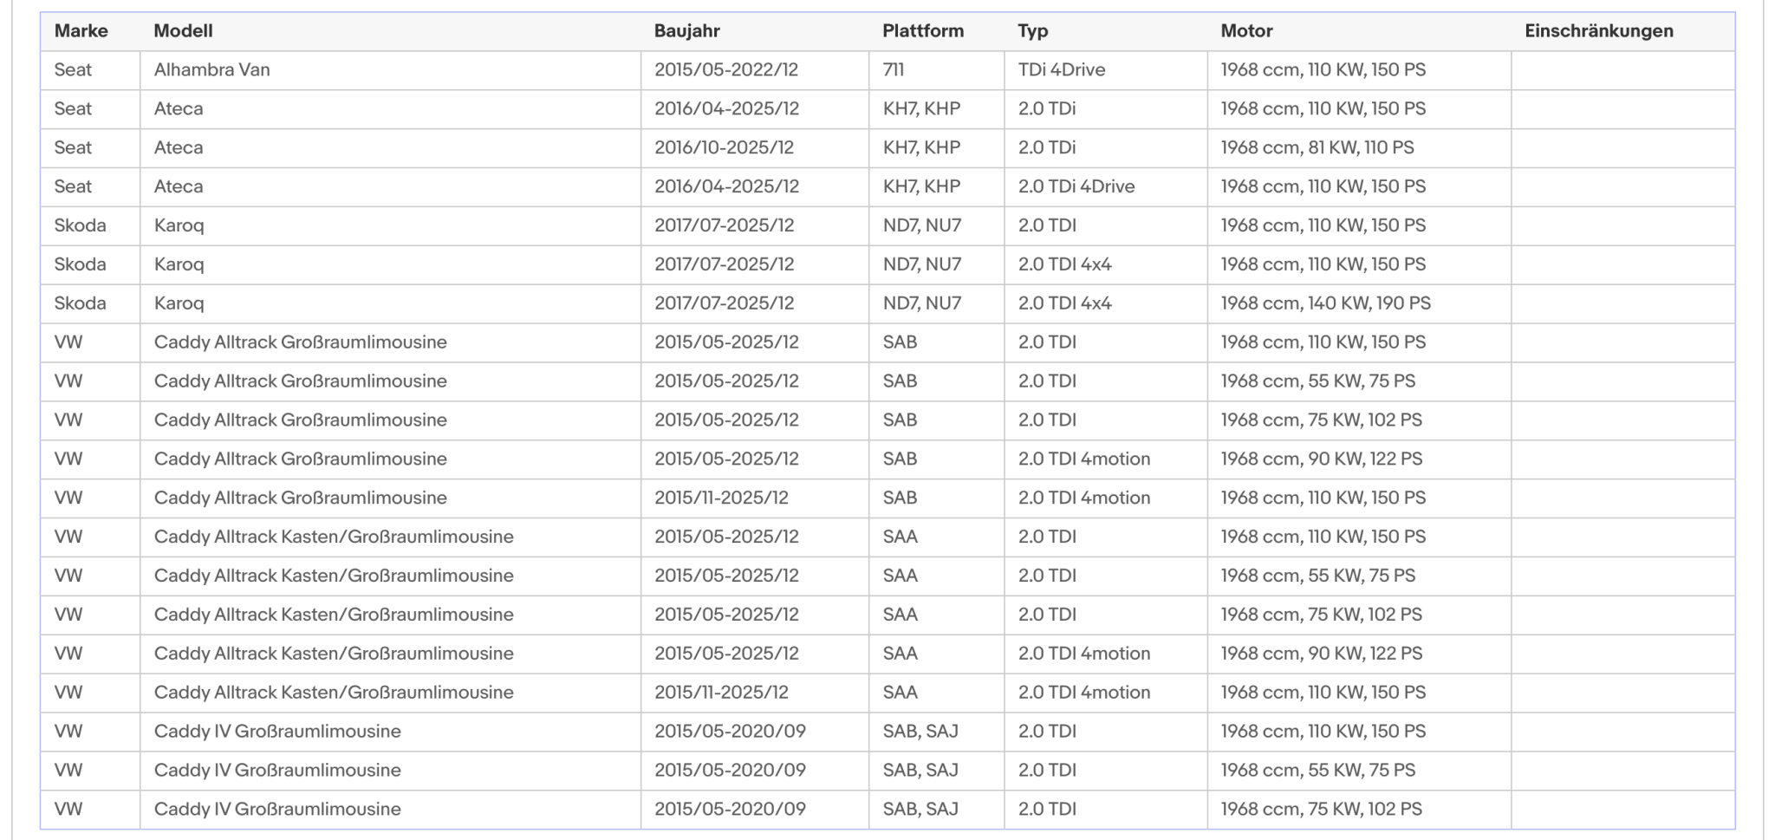Select the 140 KW, 190 PS Karoq motor cell
The image size is (1775, 840).
point(1359,303)
